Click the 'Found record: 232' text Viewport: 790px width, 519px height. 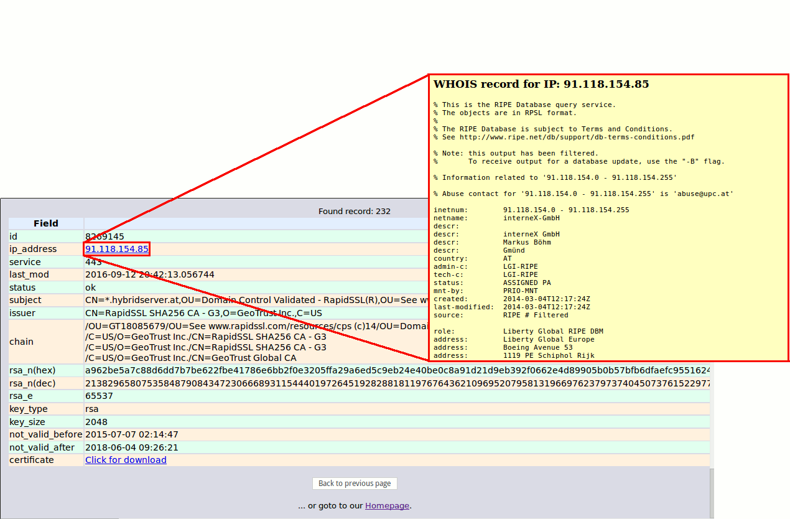click(x=355, y=211)
